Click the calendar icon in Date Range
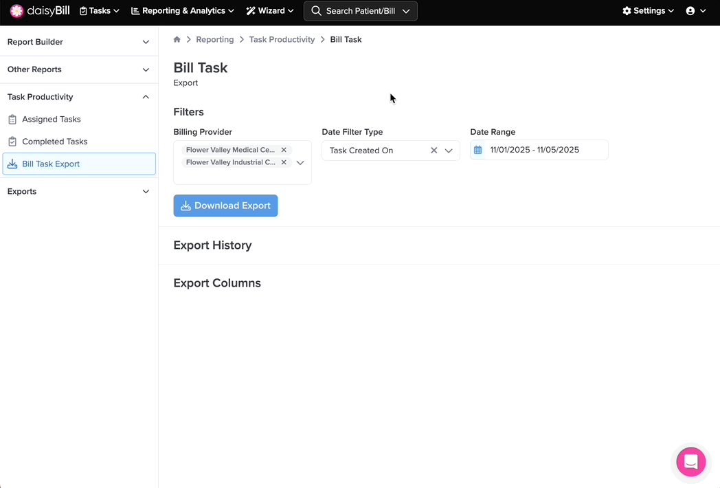 point(478,150)
